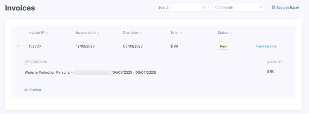Viewport: 309px width, 114px height.
Task: Focus the Search input field
Action: 182,8
